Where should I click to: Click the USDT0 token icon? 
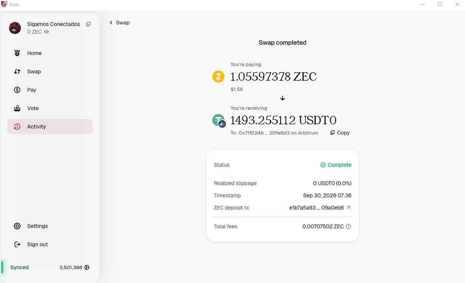tap(218, 120)
